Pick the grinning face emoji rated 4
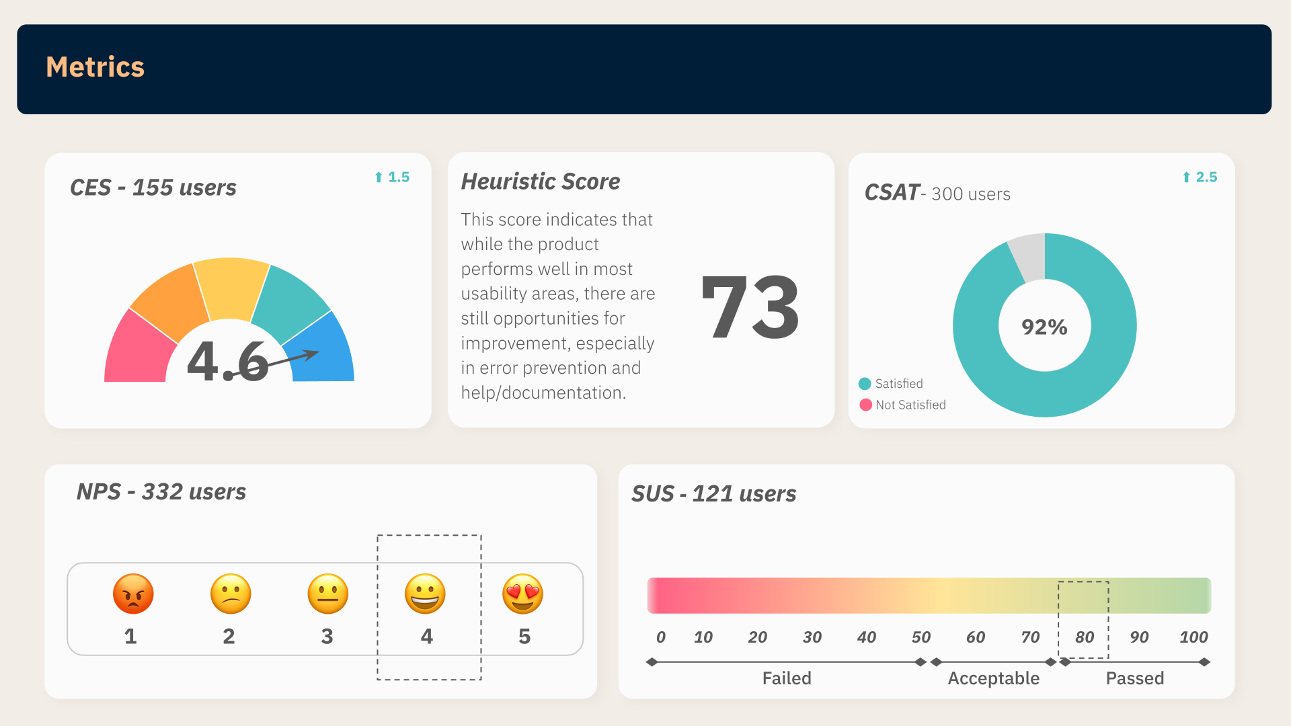 click(x=425, y=594)
